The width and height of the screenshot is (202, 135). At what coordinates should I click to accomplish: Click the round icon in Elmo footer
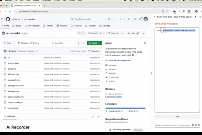click(199, 125)
